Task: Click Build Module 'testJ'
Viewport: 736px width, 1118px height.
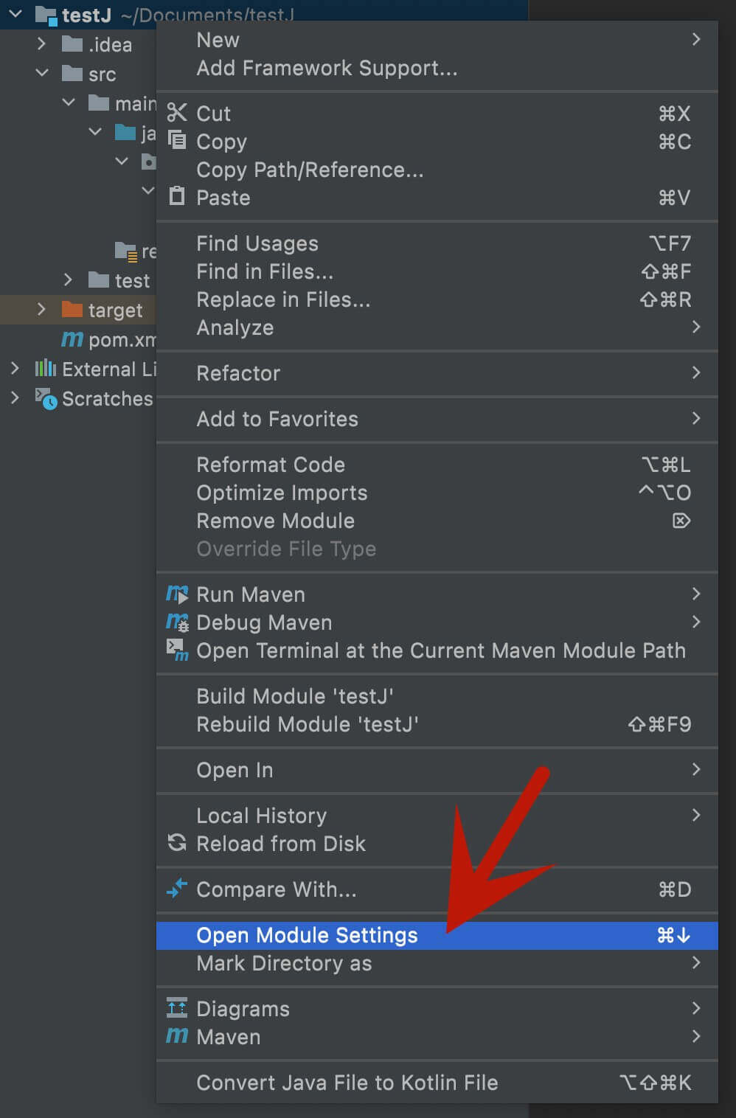Action: (x=295, y=695)
